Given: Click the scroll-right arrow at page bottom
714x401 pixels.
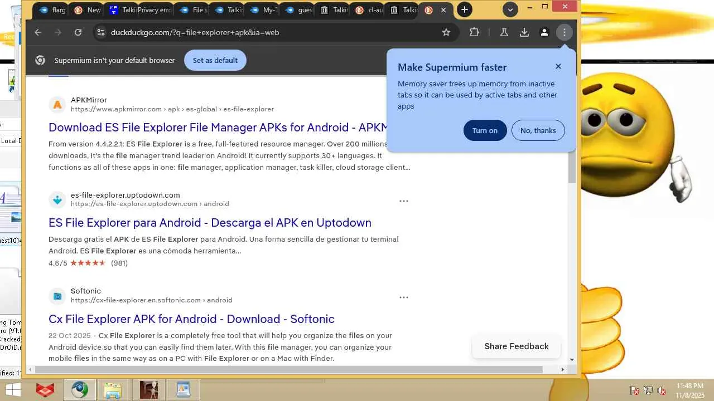Looking at the screenshot, I should point(562,369).
